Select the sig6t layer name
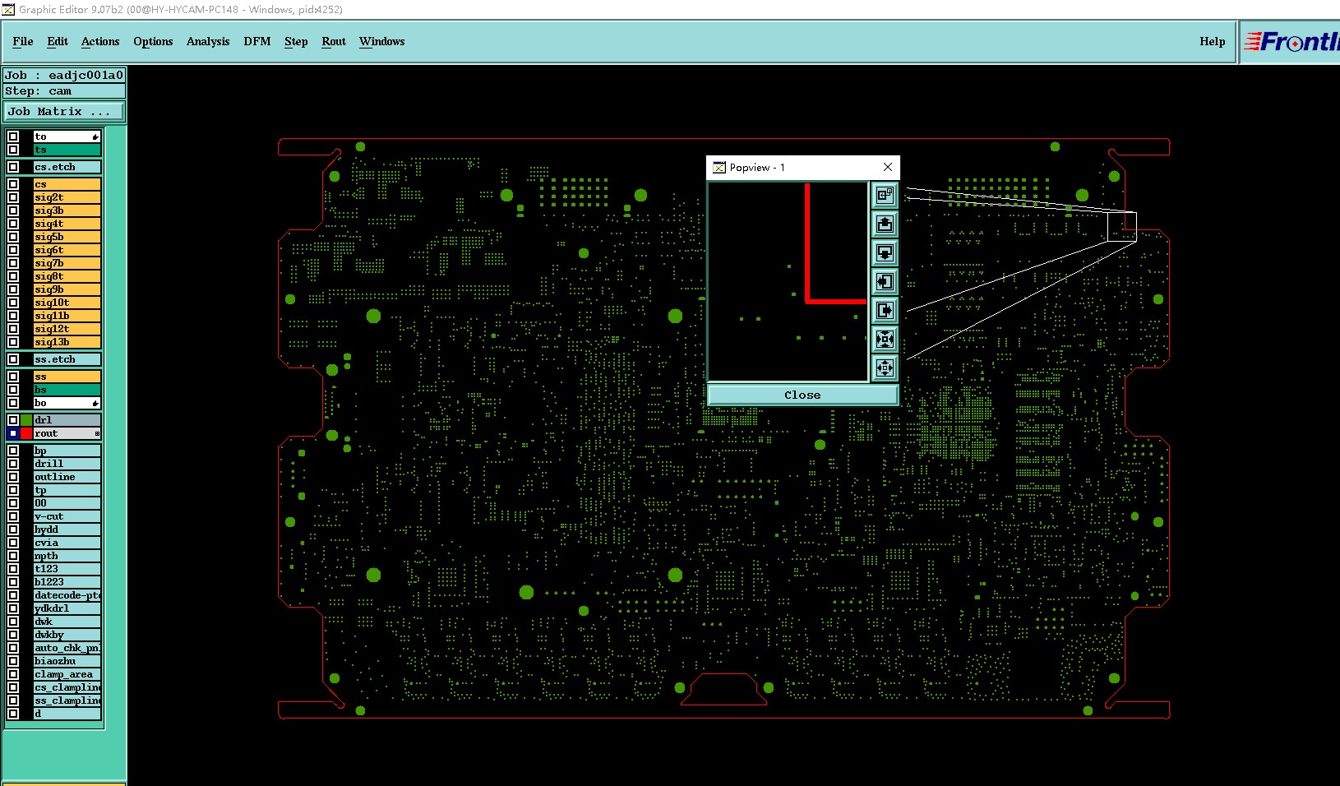This screenshot has width=1340, height=786. pos(67,250)
